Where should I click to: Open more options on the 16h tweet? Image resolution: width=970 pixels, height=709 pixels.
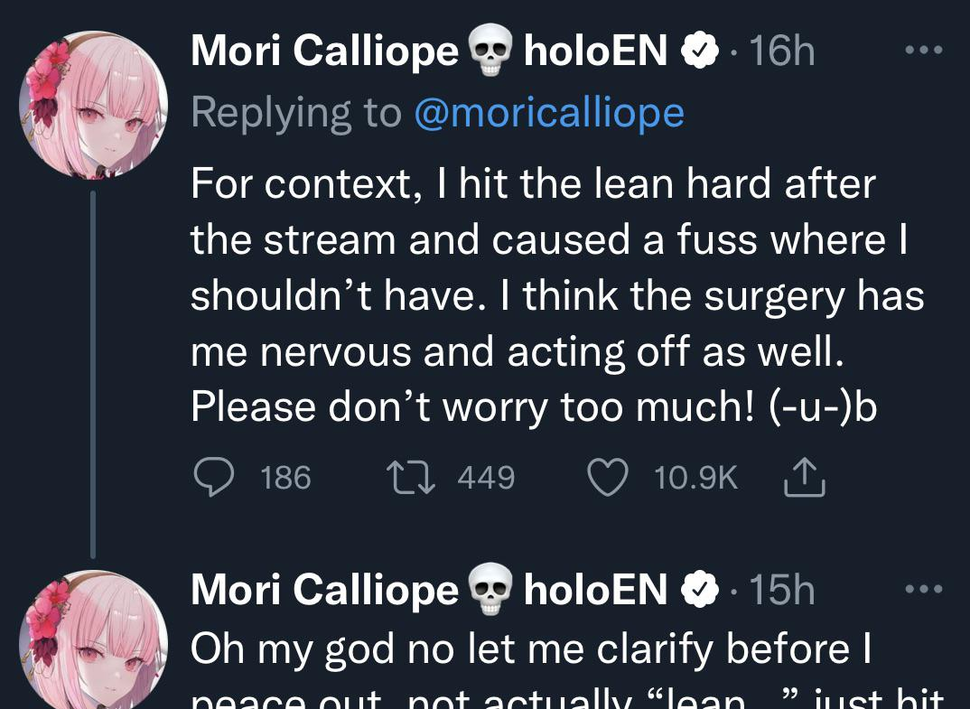point(924,50)
